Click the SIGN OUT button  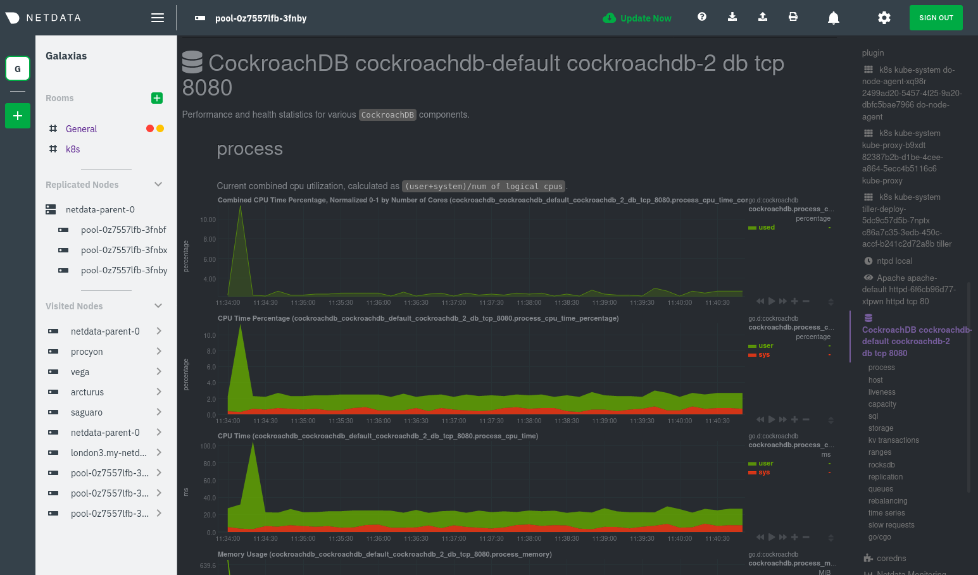tap(936, 18)
